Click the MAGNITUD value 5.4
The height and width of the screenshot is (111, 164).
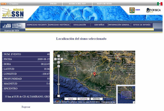(x=48, y=84)
